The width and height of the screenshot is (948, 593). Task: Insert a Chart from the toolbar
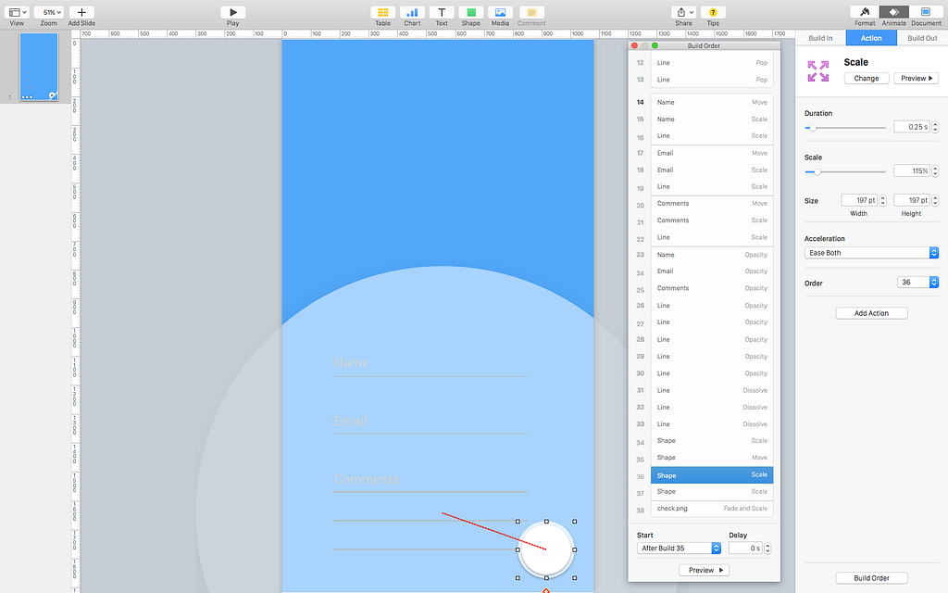pos(412,12)
